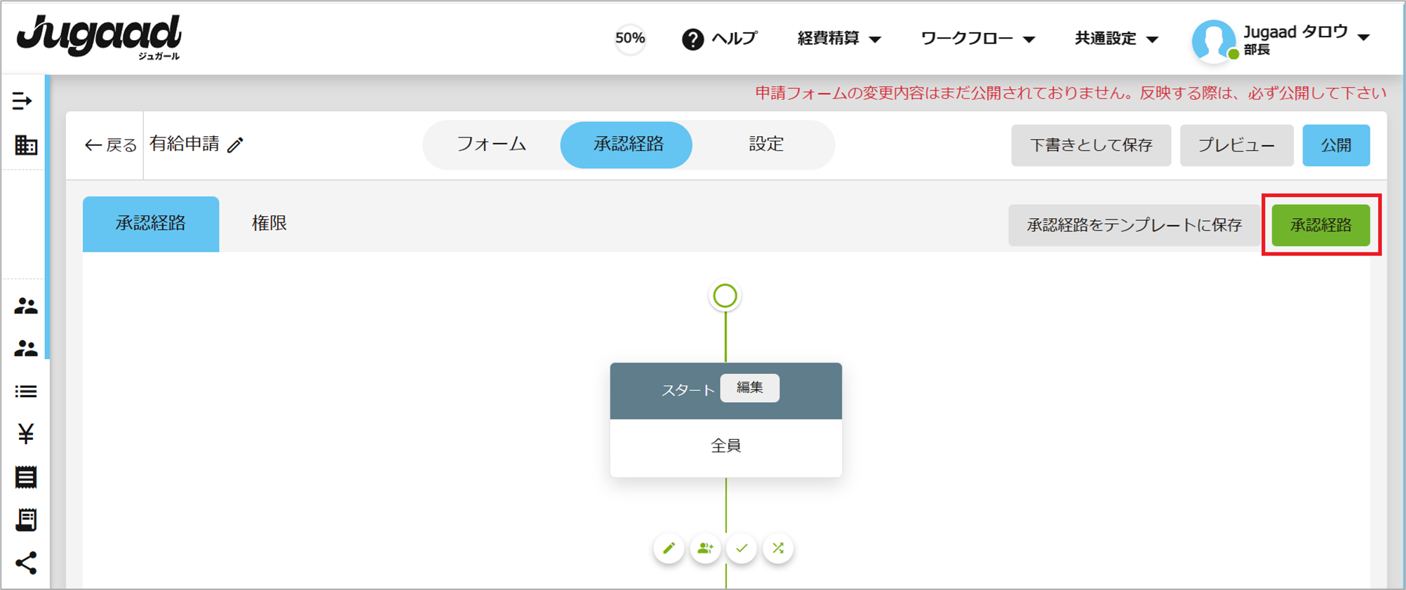Click 下書きとして保存 button
Image resolution: width=1406 pixels, height=590 pixels.
point(1090,145)
